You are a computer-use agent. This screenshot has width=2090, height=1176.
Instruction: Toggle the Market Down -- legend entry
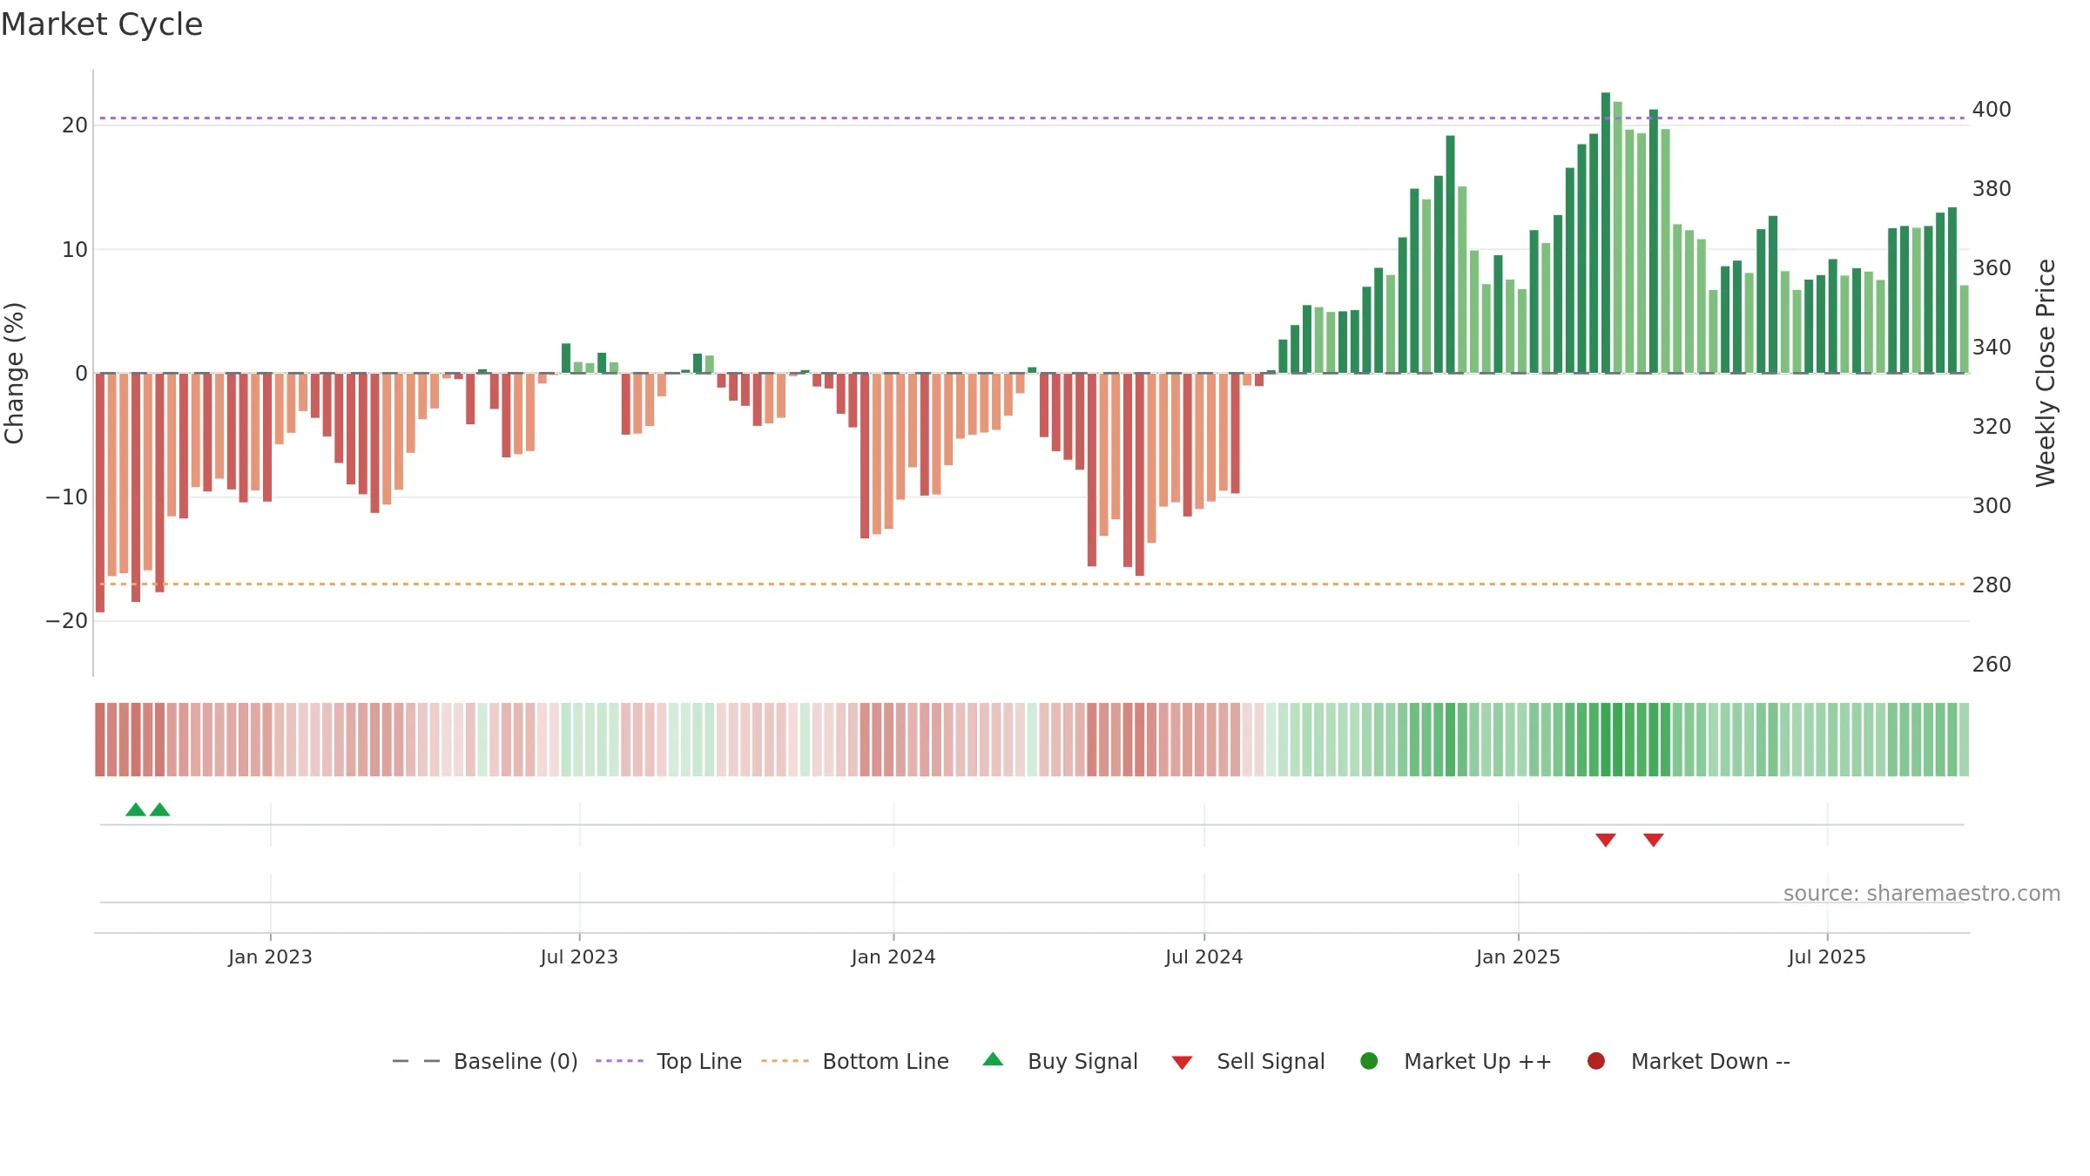1689,1062
